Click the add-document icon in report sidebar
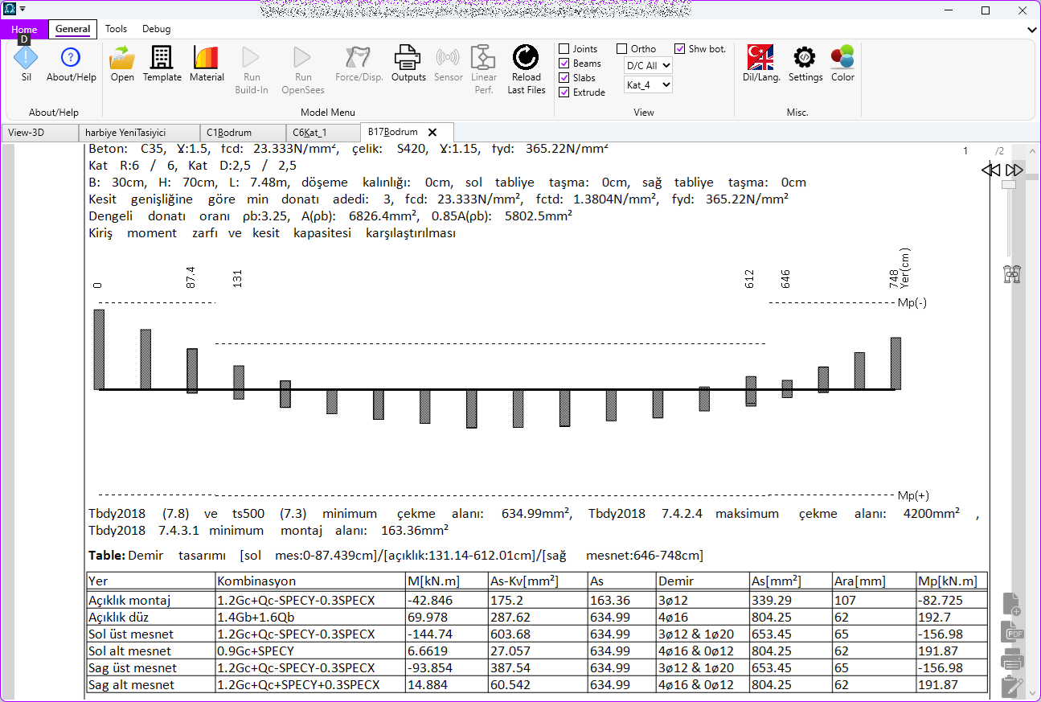1041x702 pixels. (1011, 604)
